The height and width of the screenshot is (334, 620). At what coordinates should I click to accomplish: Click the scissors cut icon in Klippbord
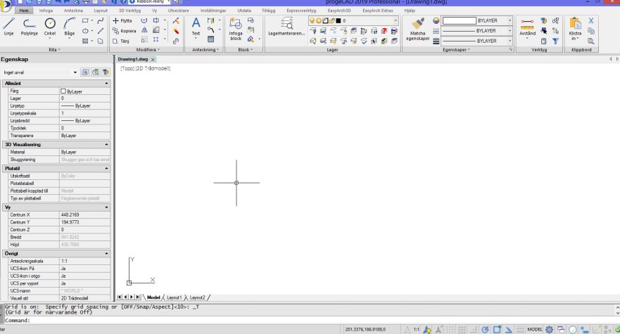[591, 20]
